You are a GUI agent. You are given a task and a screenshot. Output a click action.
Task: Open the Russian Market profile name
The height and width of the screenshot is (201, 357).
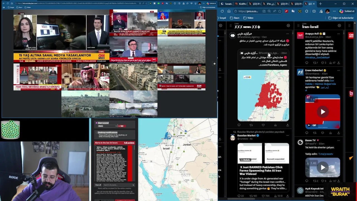click(x=247, y=136)
